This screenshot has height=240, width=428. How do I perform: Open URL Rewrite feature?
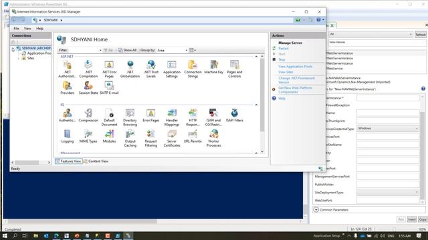coord(193,136)
